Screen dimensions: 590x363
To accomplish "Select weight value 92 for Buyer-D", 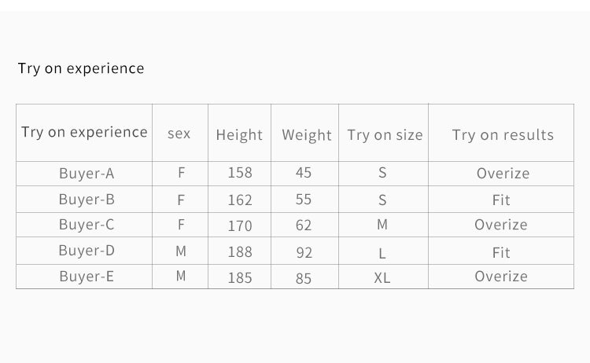I will (304, 252).
